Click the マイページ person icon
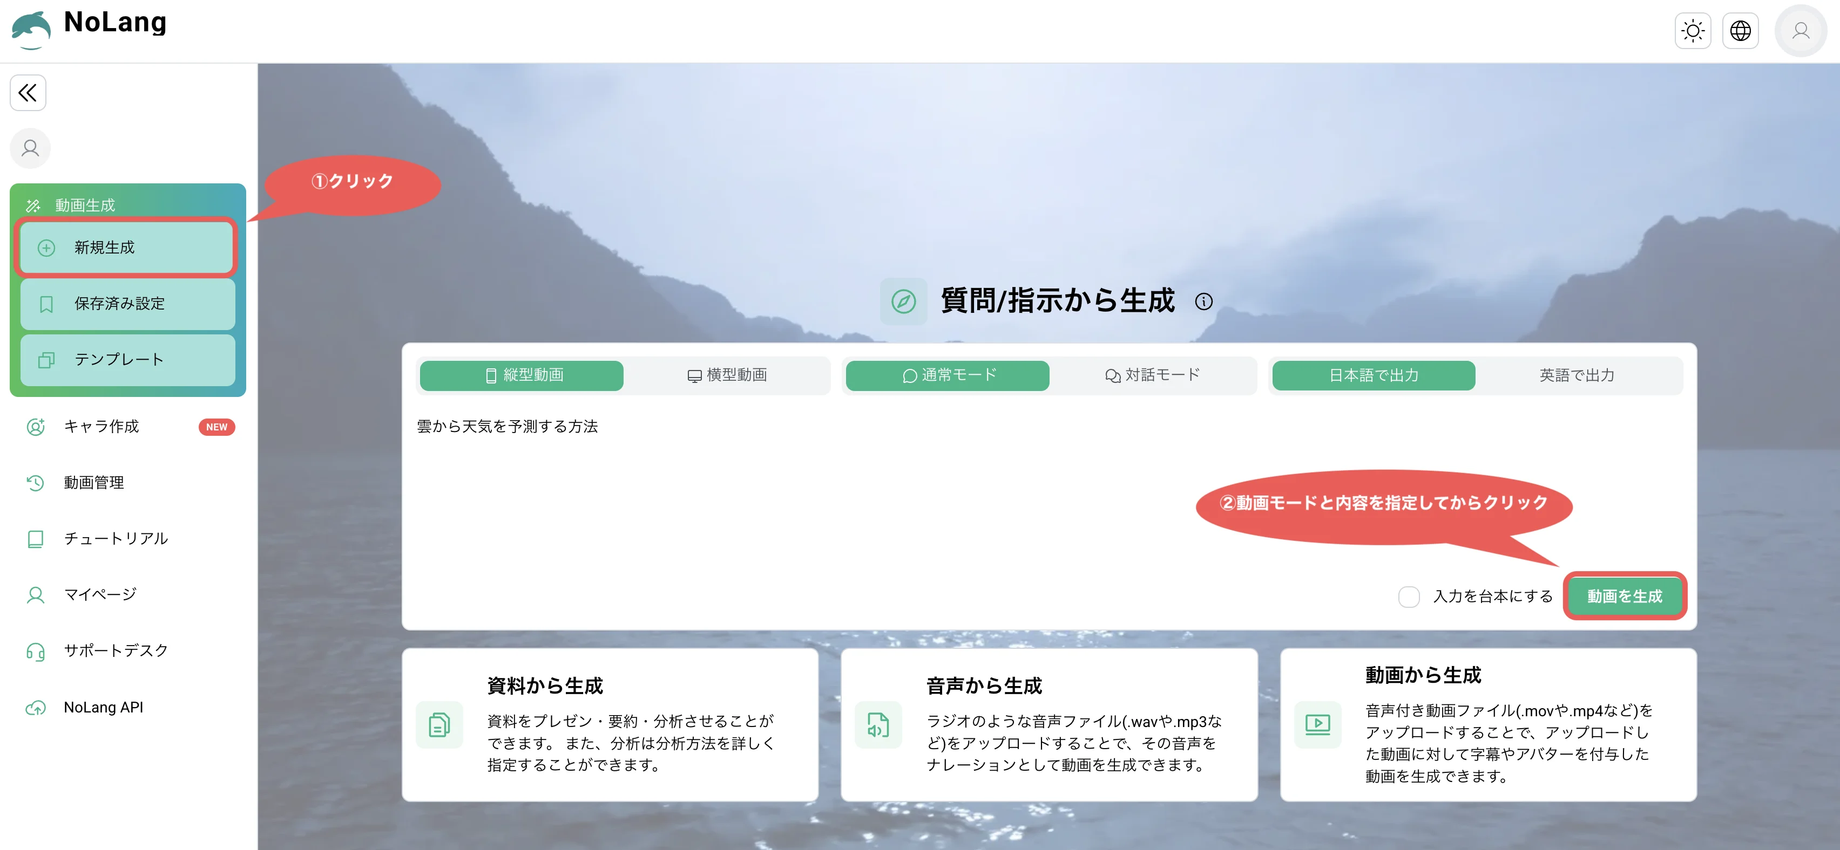Screen dimensions: 1840x850 pos(36,595)
